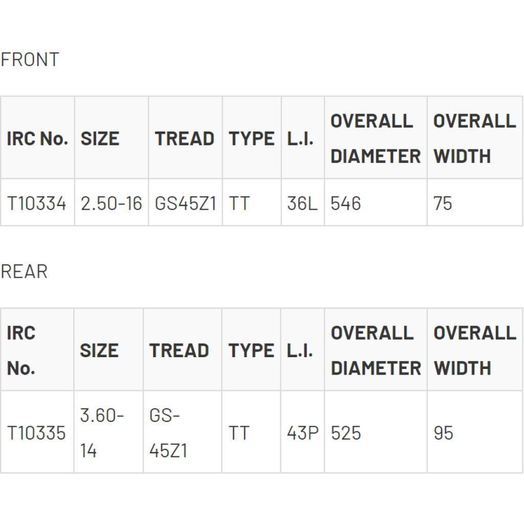Click the 43P load index cell
Image resolution: width=524 pixels, height=524 pixels.
[x=302, y=433]
